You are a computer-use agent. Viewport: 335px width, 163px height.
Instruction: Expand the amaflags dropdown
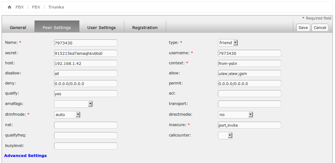pyautogui.click(x=73, y=104)
